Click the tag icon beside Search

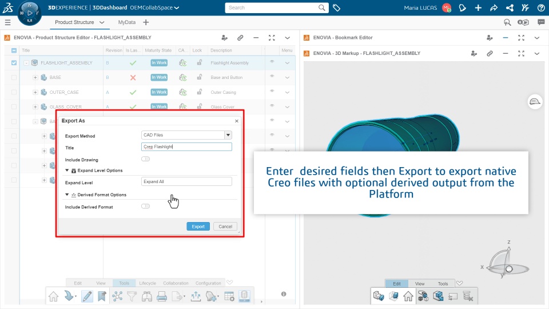[336, 7]
